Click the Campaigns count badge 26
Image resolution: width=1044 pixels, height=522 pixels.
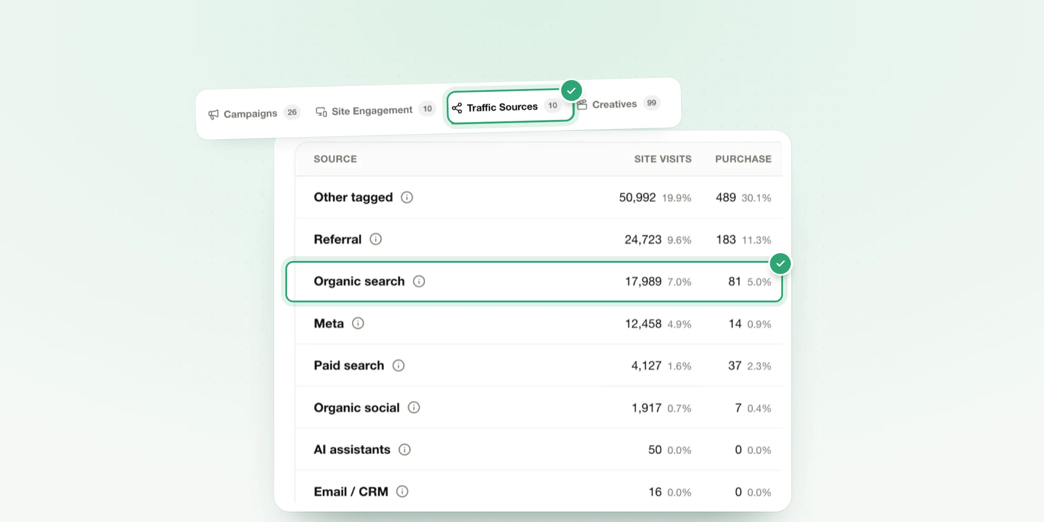(x=292, y=112)
